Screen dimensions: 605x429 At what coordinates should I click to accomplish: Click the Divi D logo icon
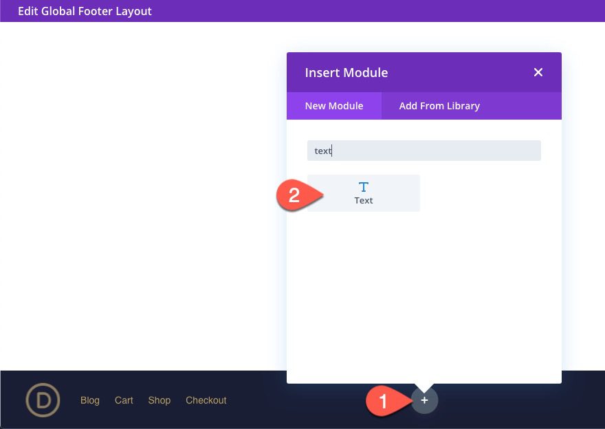pyautogui.click(x=41, y=399)
